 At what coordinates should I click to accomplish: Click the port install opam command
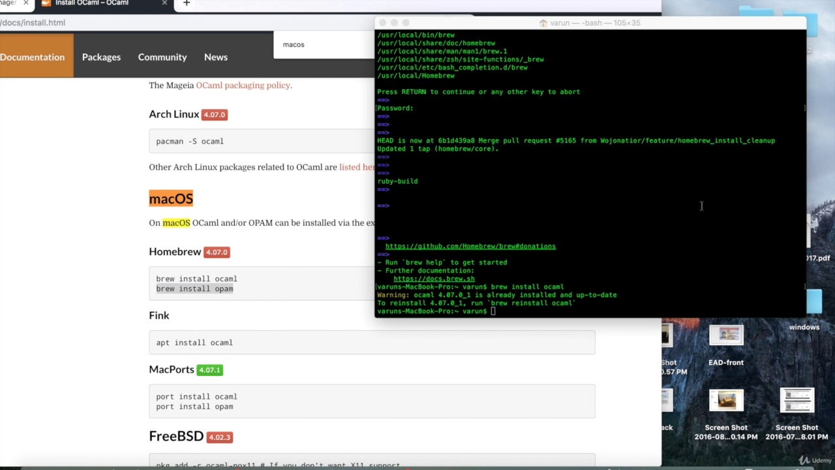194,407
